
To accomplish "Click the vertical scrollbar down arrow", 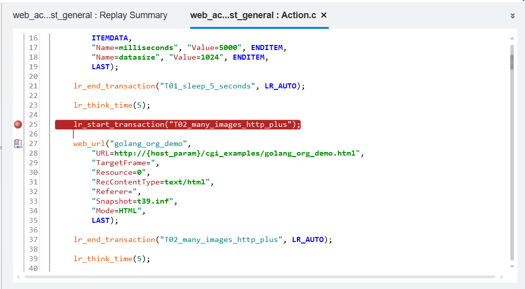I will (512, 266).
